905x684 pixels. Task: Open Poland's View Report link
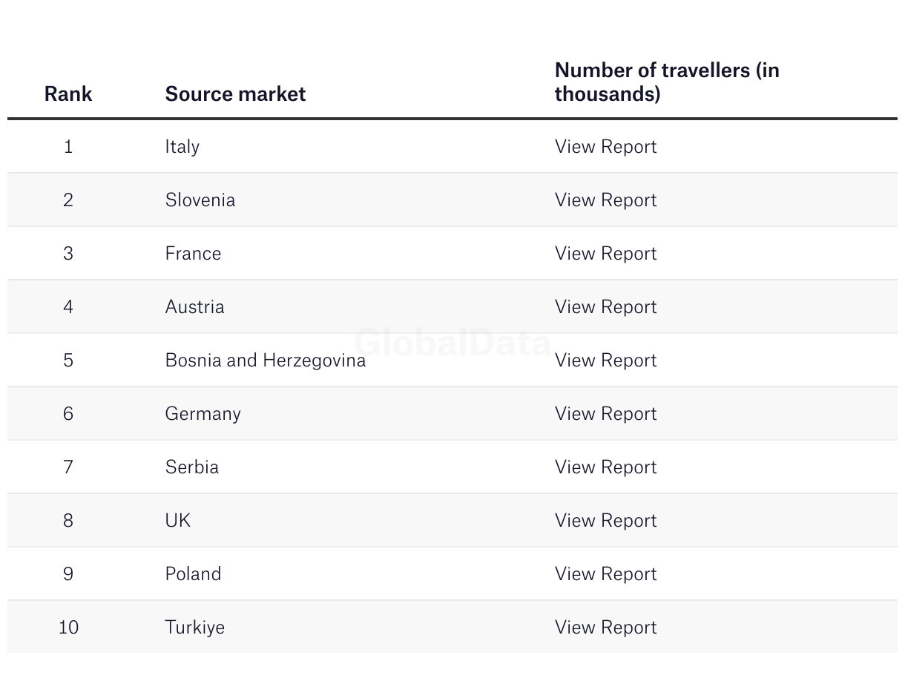point(605,574)
